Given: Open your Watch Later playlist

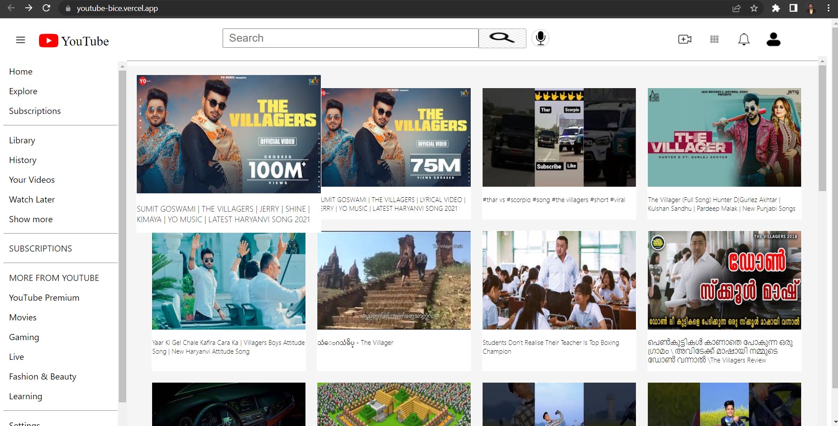Looking at the screenshot, I should point(32,199).
